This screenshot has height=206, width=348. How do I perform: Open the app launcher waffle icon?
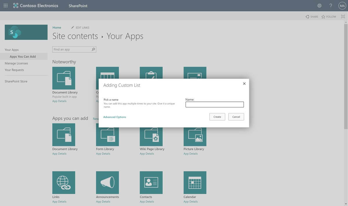(x=6, y=5)
